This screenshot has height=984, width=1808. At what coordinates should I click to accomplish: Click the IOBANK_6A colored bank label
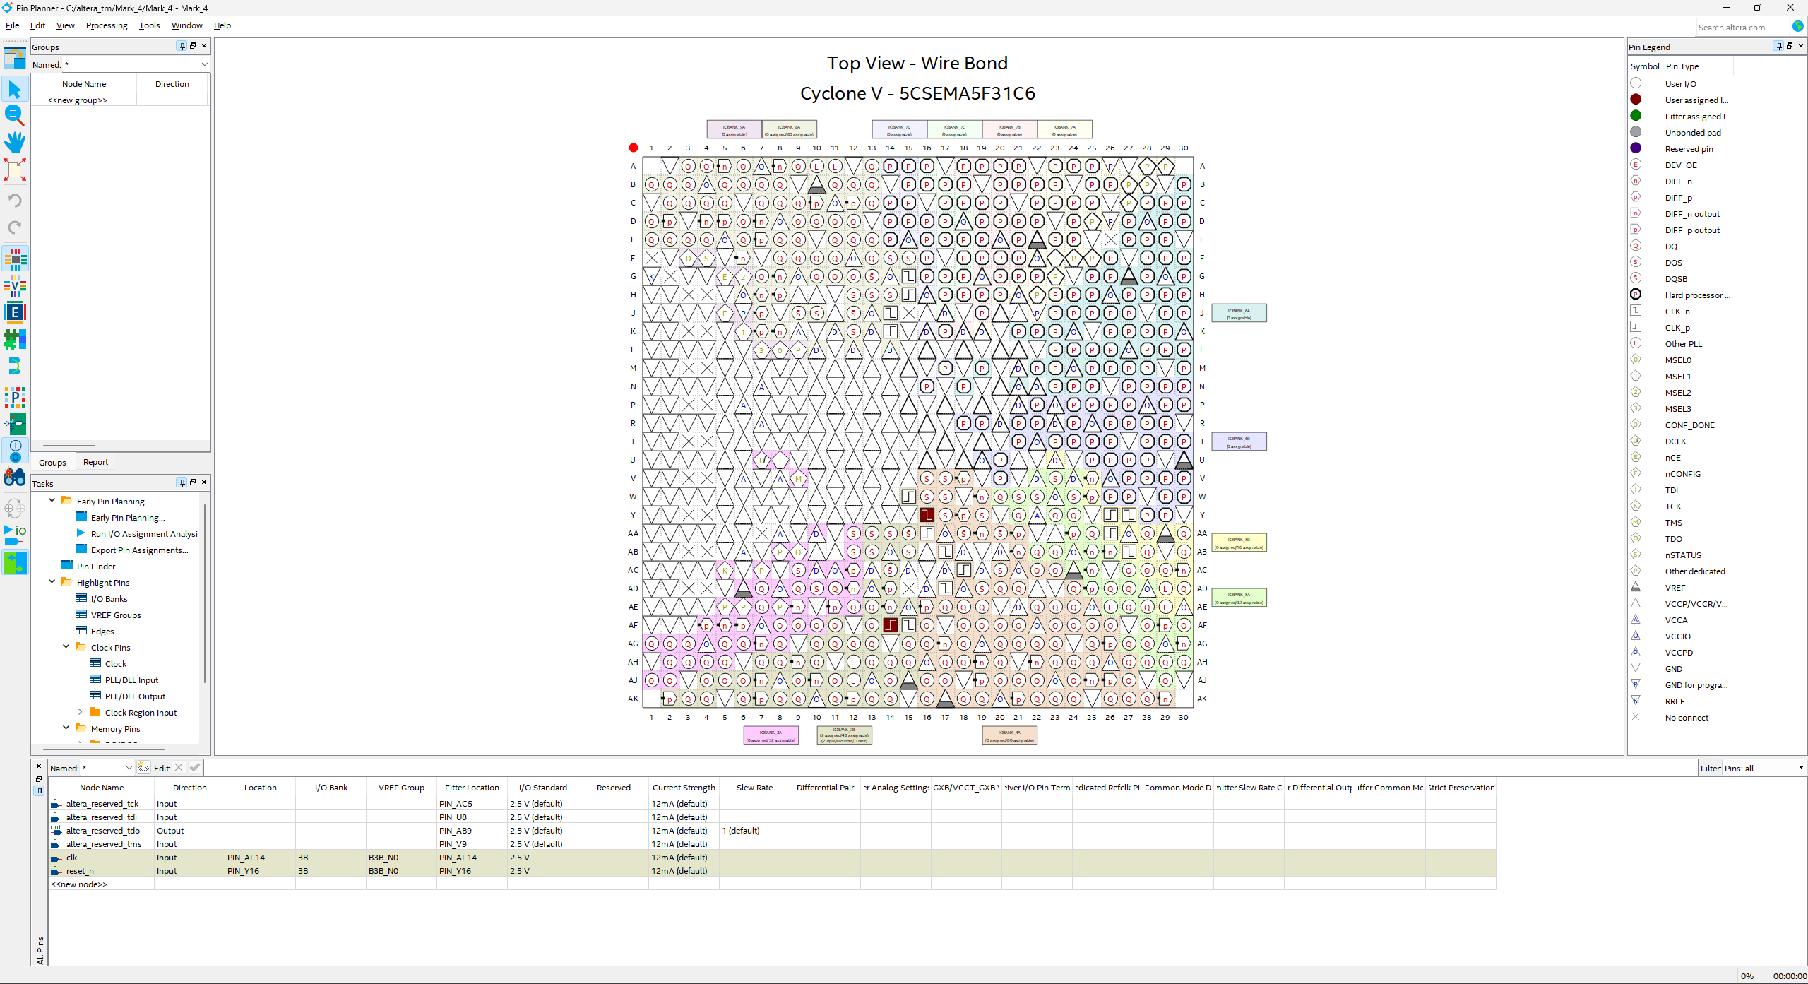click(x=1239, y=313)
